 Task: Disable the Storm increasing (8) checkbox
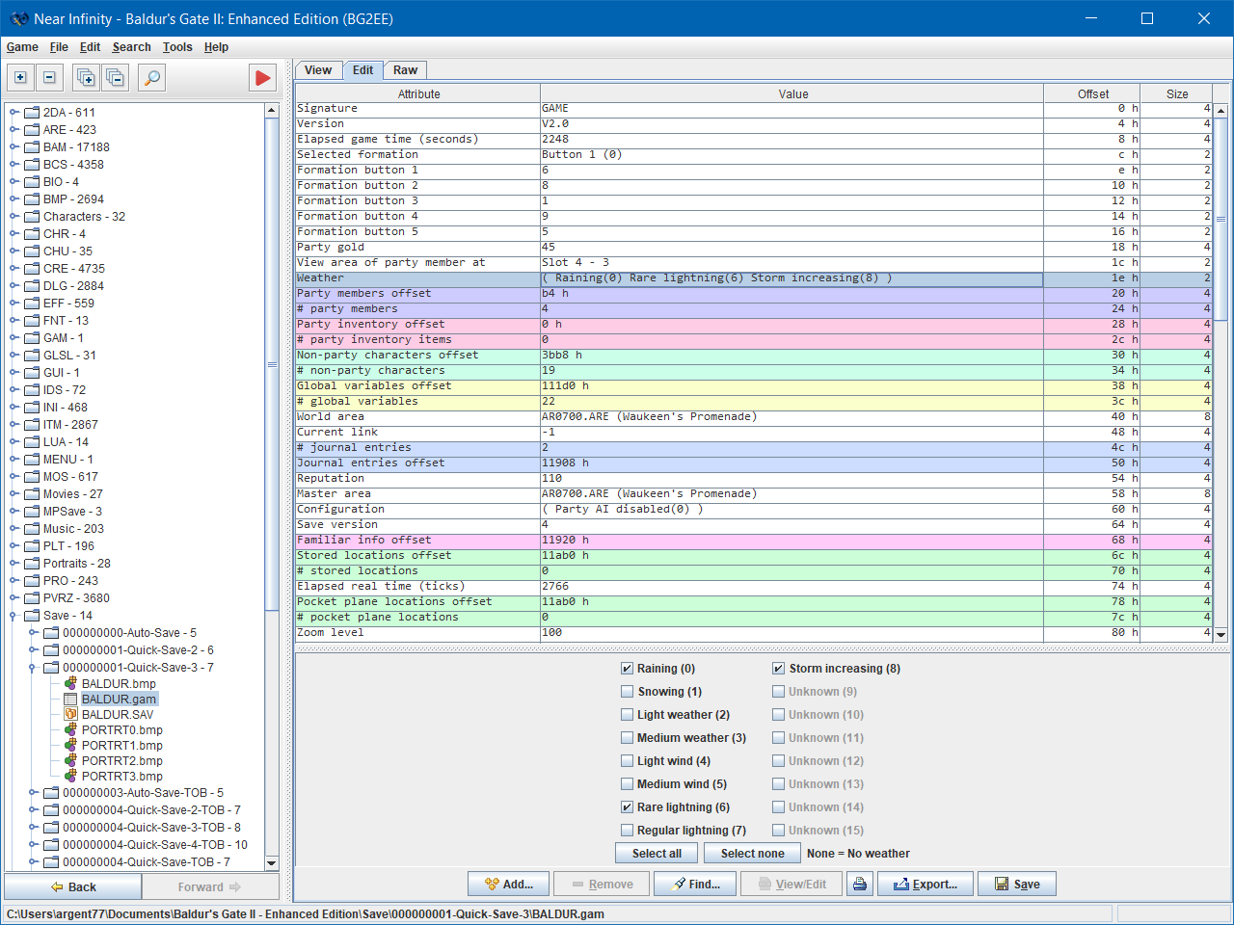(x=779, y=669)
